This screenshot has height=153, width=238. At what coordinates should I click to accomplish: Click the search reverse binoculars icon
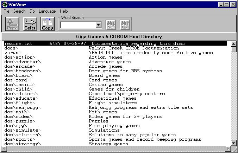(125, 25)
